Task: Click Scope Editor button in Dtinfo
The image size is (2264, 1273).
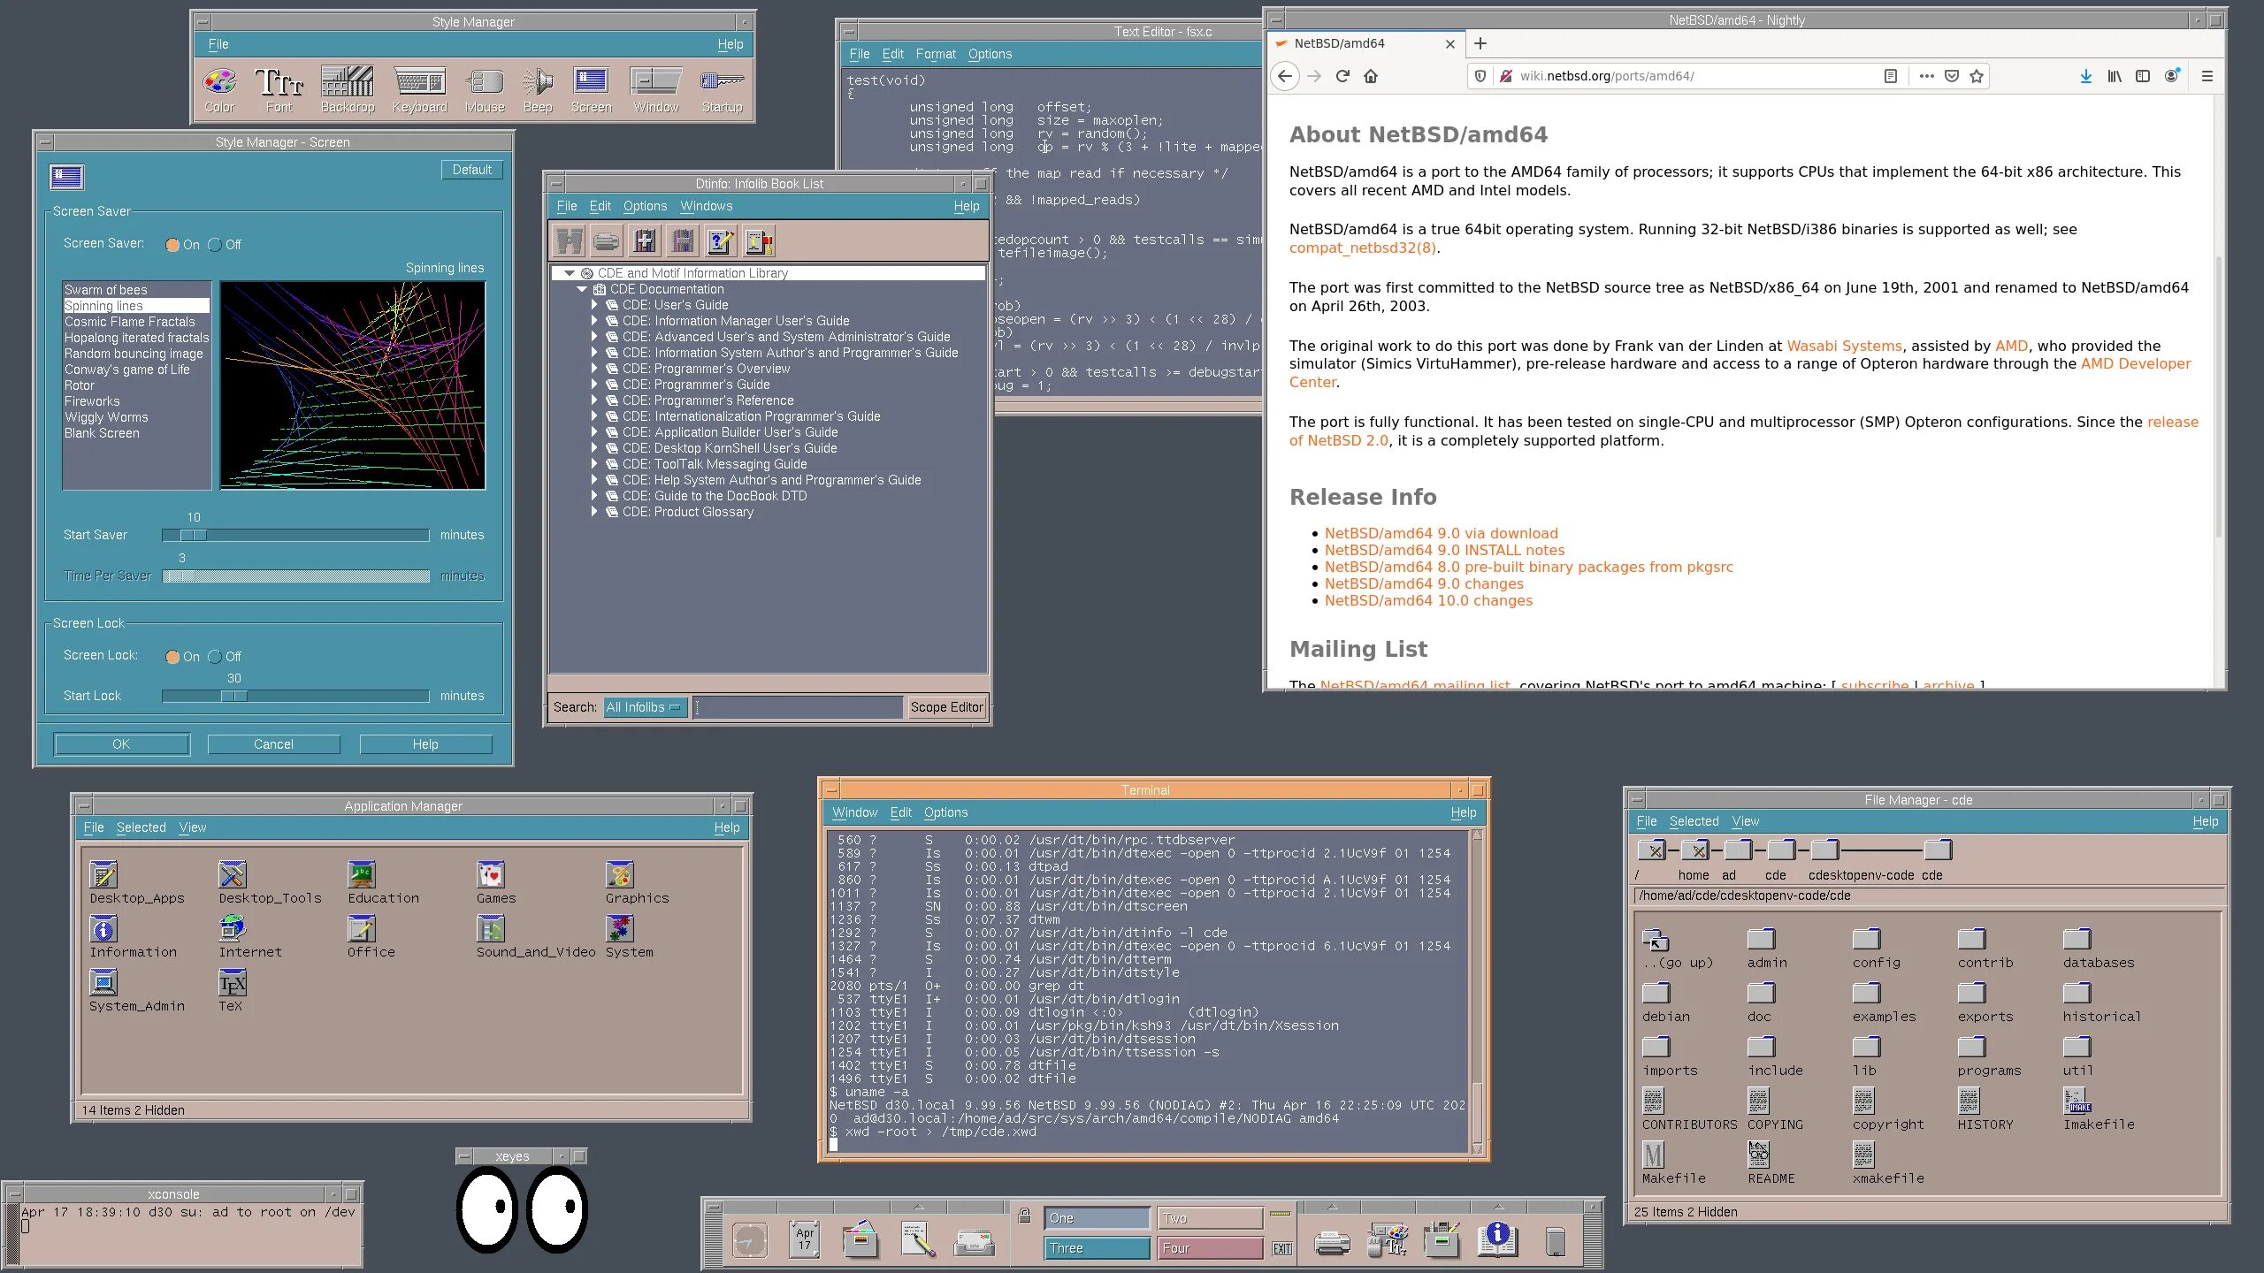Action: [x=946, y=707]
